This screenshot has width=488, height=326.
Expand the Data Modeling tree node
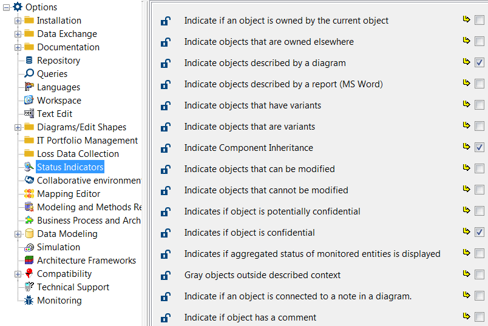tap(18, 234)
